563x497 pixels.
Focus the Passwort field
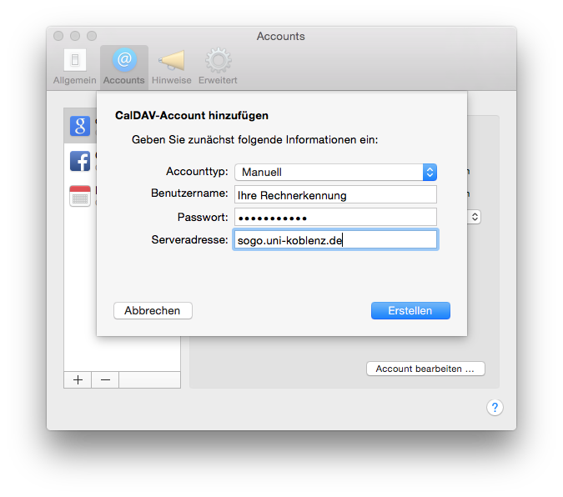(x=336, y=218)
